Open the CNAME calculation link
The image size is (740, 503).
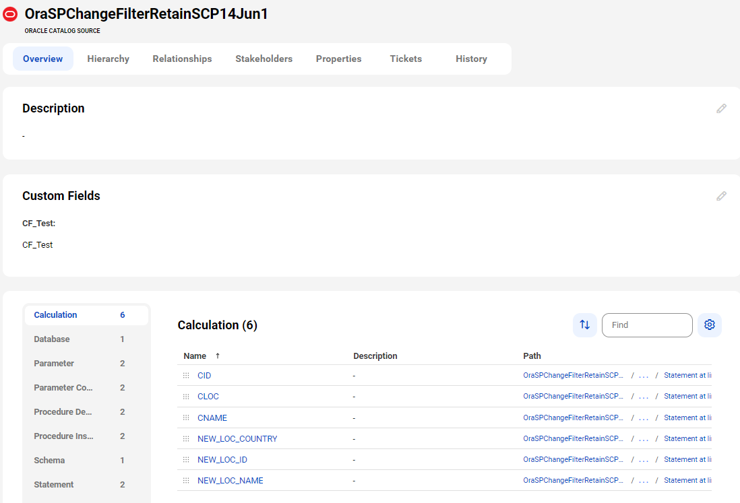click(212, 417)
